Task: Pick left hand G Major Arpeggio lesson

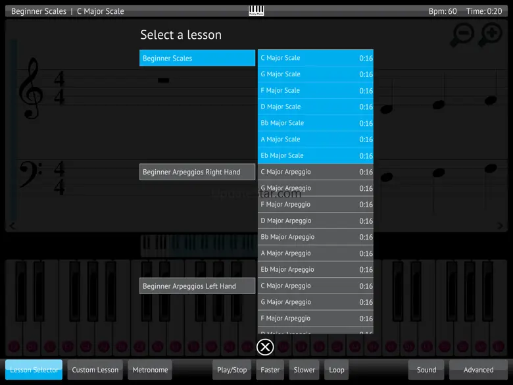Action: (316, 302)
